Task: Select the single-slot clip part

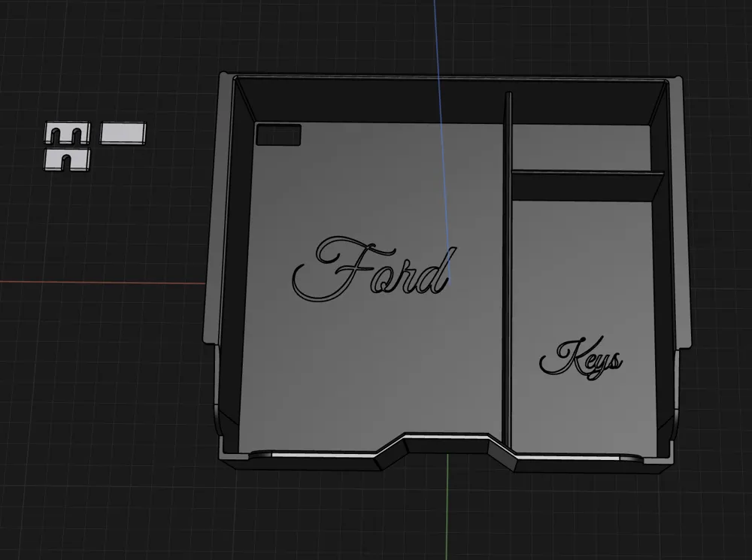Action: (67, 160)
